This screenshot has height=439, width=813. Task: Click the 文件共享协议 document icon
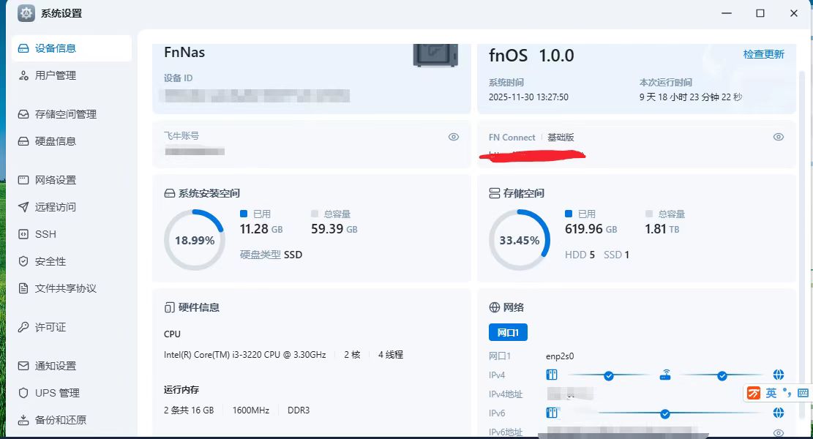[23, 288]
